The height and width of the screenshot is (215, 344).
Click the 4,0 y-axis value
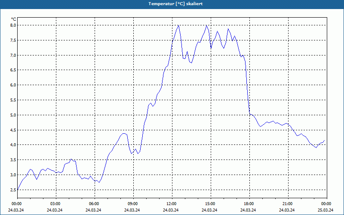click(13, 145)
